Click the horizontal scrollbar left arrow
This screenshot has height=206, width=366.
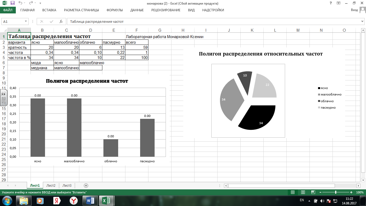(226, 186)
